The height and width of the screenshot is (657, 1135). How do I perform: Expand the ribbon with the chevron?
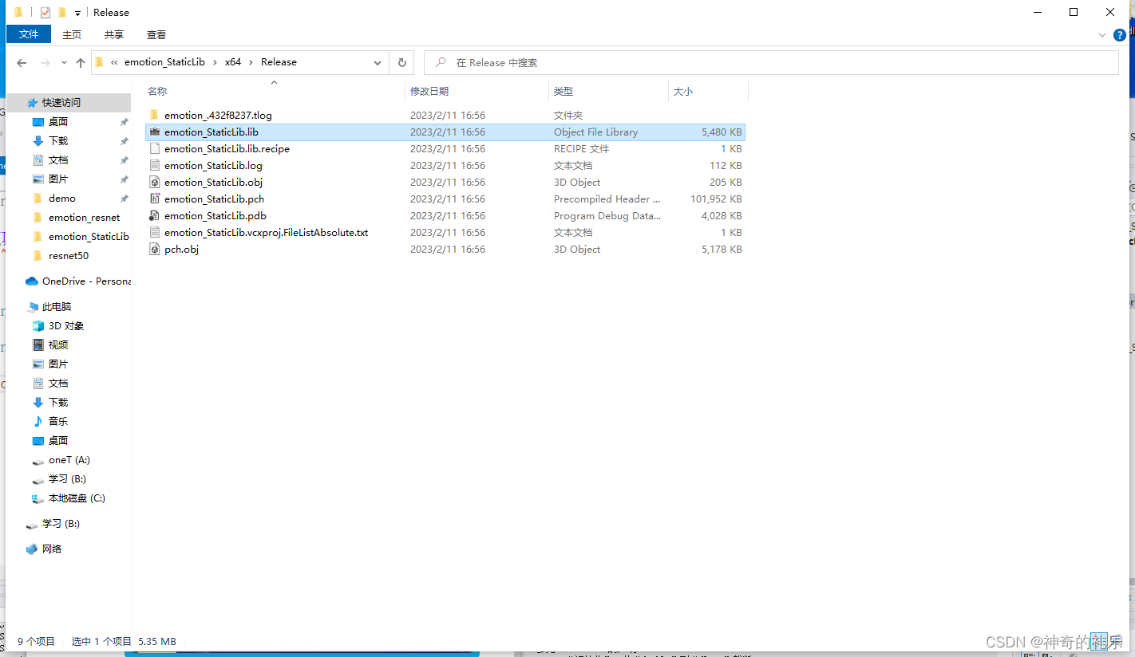(1103, 35)
